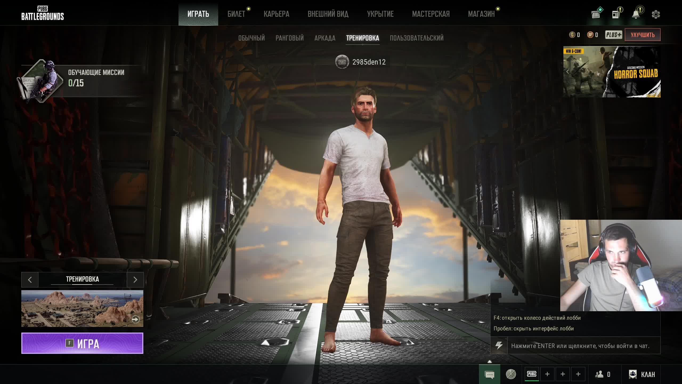
Task: Click the УЛУЧШИТЬ button
Action: pos(643,34)
